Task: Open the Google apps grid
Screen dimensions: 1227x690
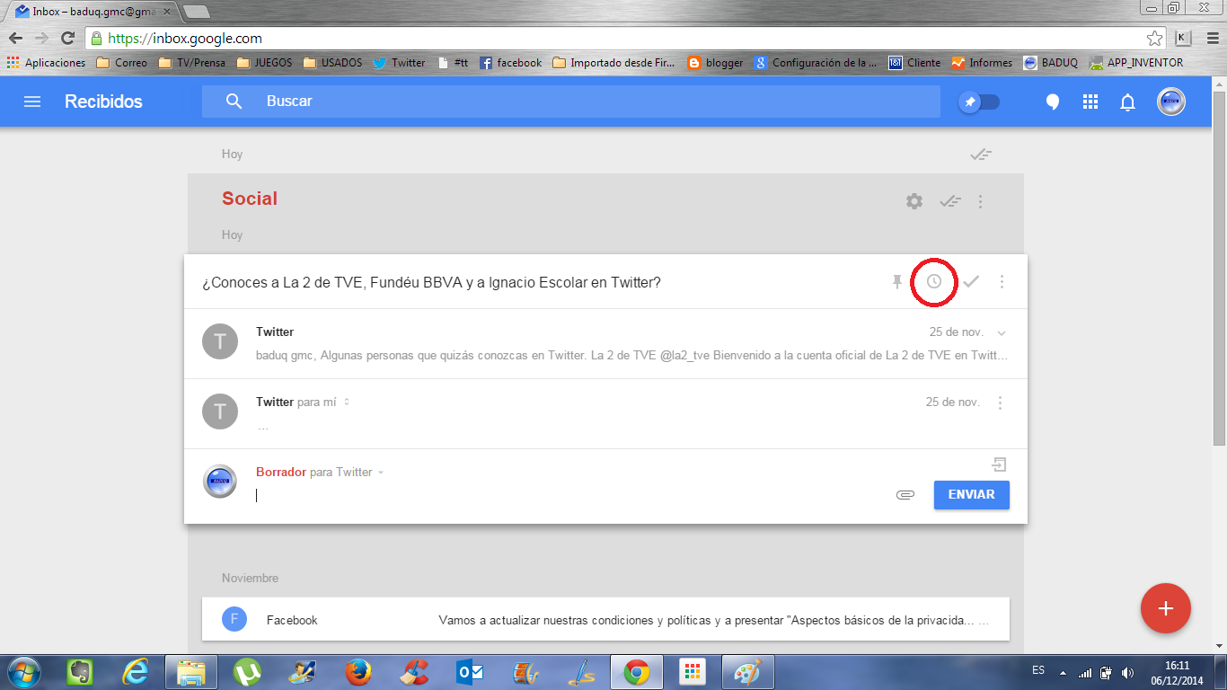Action: click(1090, 102)
